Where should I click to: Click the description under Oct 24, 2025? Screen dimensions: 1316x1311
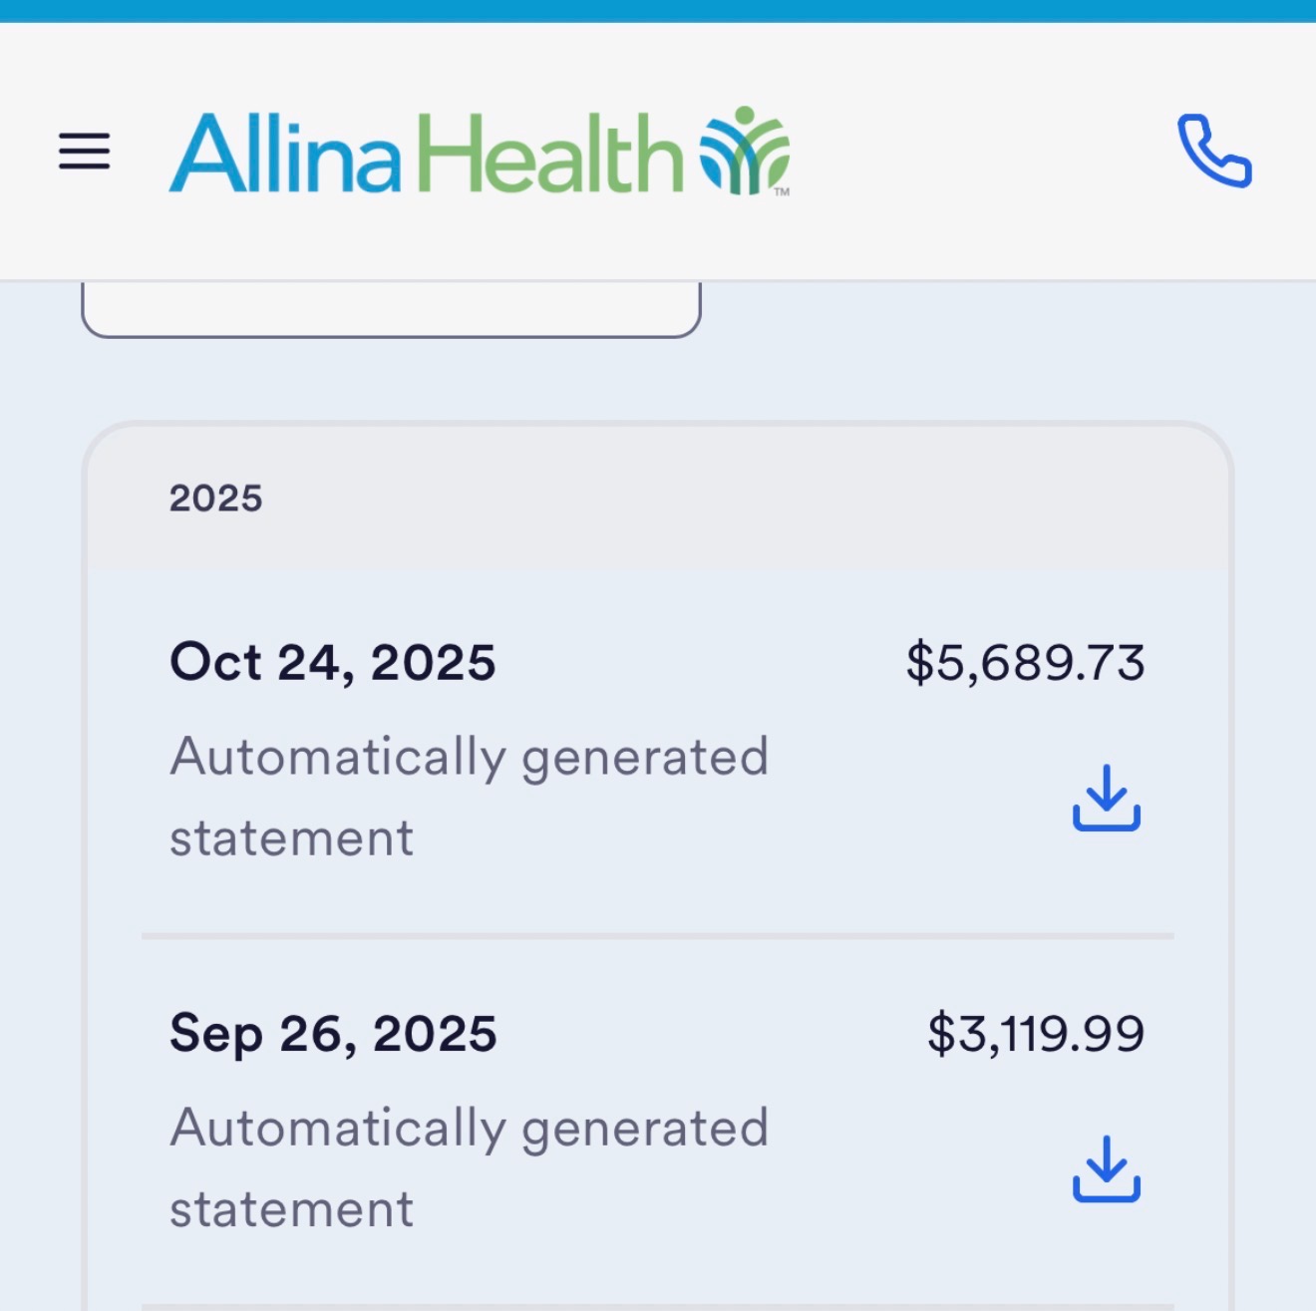coord(469,757)
